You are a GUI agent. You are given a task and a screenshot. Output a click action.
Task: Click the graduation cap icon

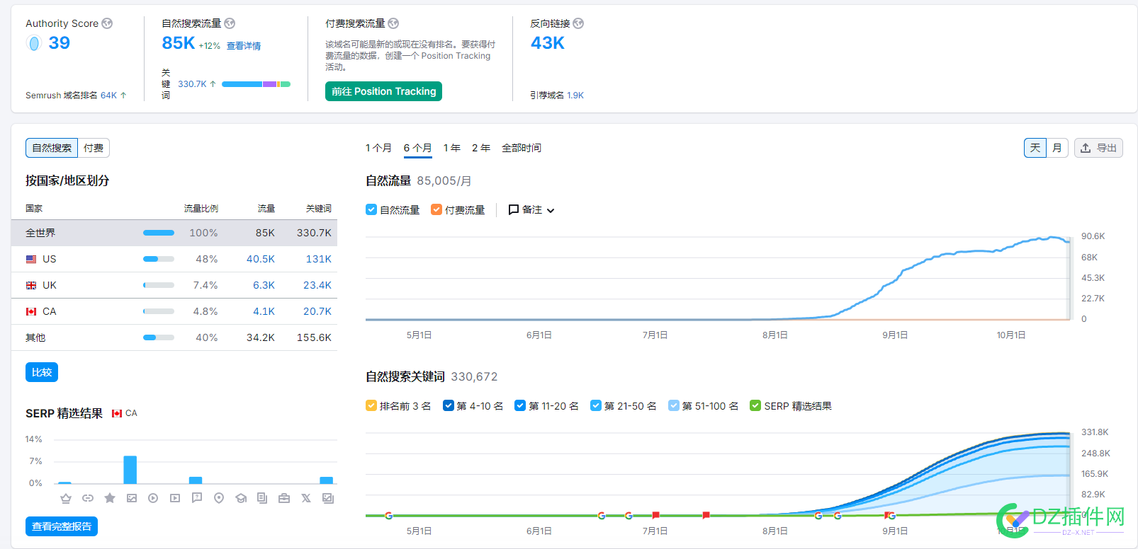coord(241,498)
